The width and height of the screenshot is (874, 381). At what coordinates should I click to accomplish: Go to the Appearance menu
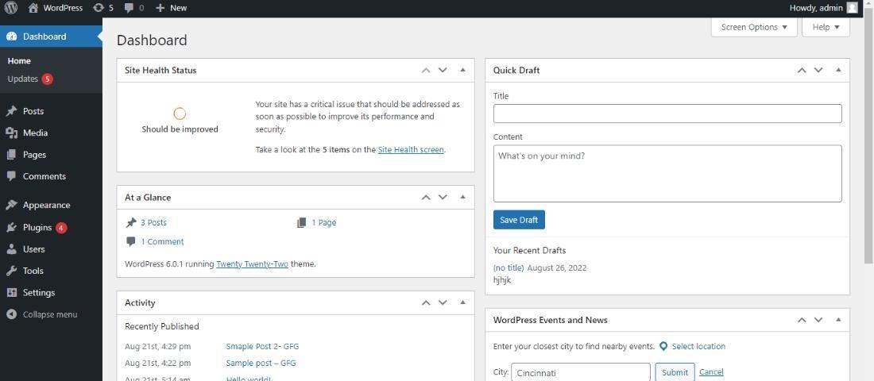[x=46, y=205]
